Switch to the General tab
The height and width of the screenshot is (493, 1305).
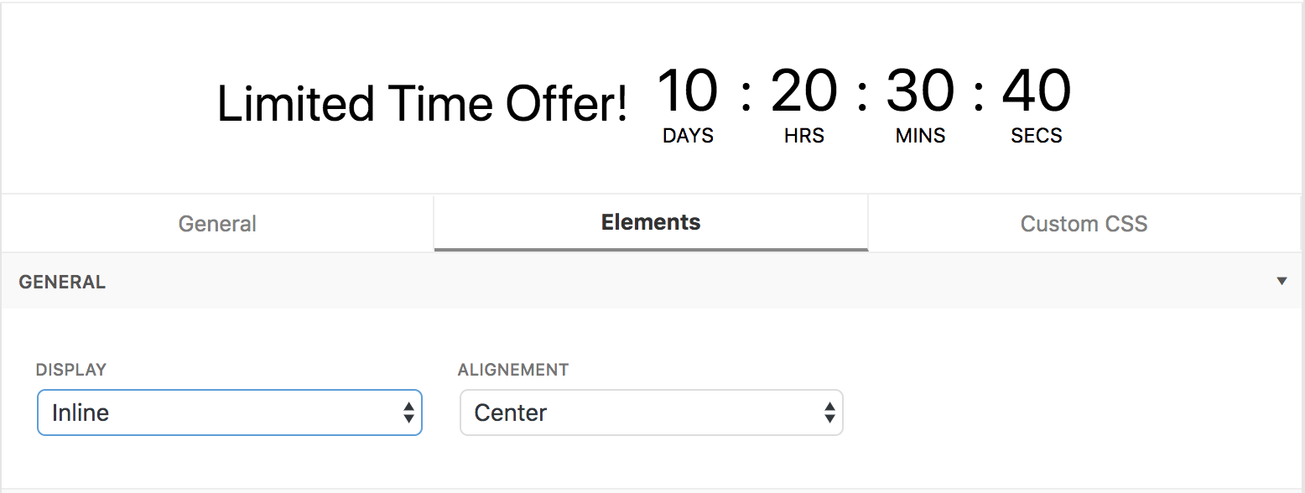tap(217, 224)
